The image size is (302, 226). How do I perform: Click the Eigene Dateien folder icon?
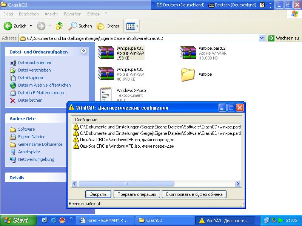tap(13, 137)
